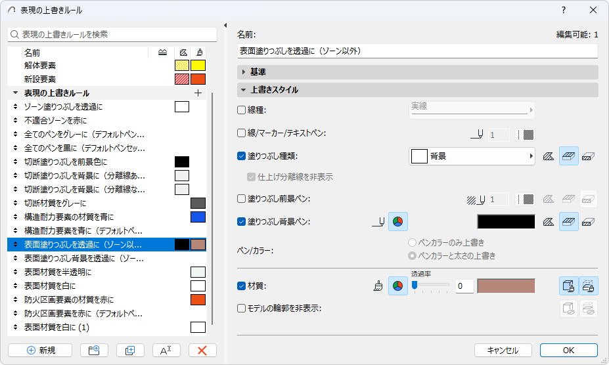This screenshot has width=609, height=365.
Task: Click the 新規 button
Action: pos(40,351)
